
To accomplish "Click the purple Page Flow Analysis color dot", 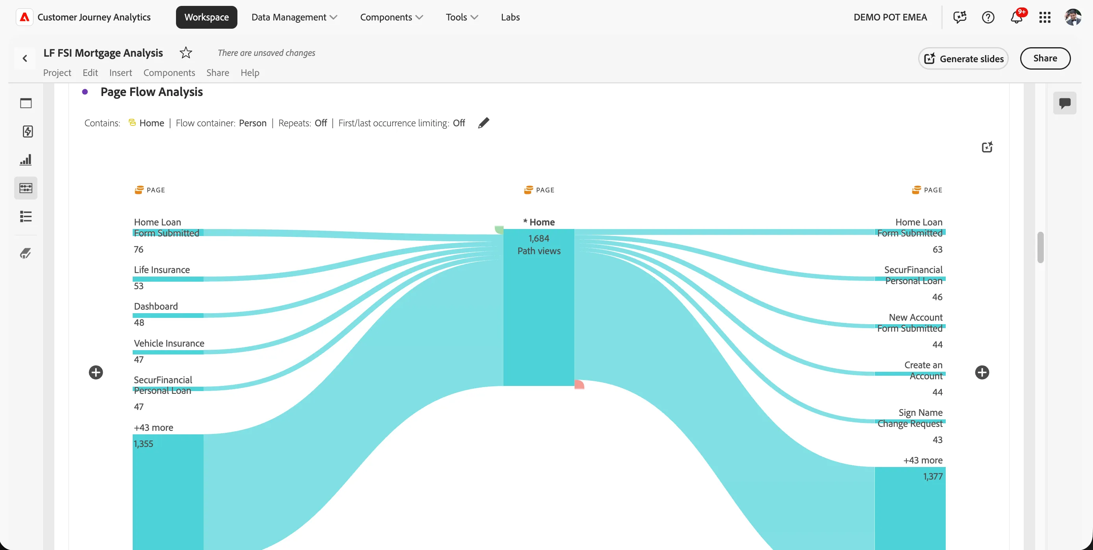I will coord(85,92).
